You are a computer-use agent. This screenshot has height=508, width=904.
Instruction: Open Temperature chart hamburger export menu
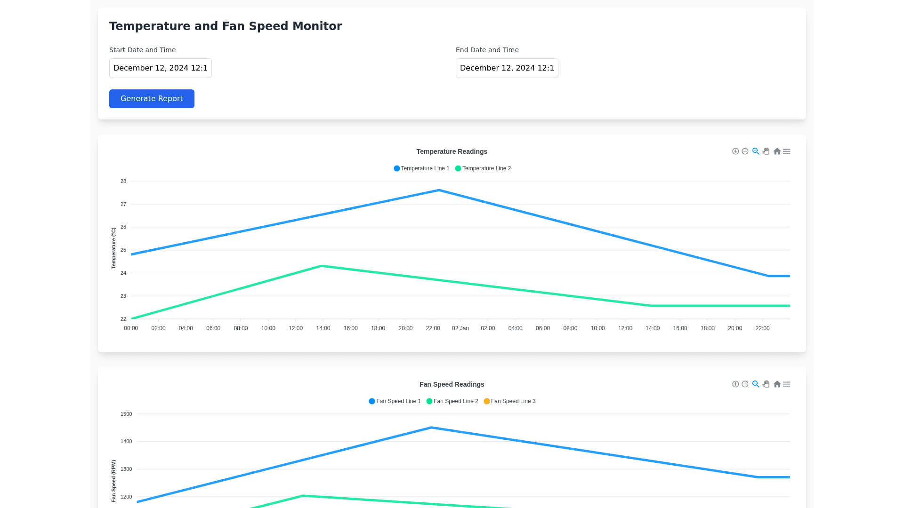786,151
